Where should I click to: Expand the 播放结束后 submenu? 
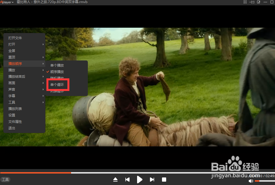[x=24, y=76]
